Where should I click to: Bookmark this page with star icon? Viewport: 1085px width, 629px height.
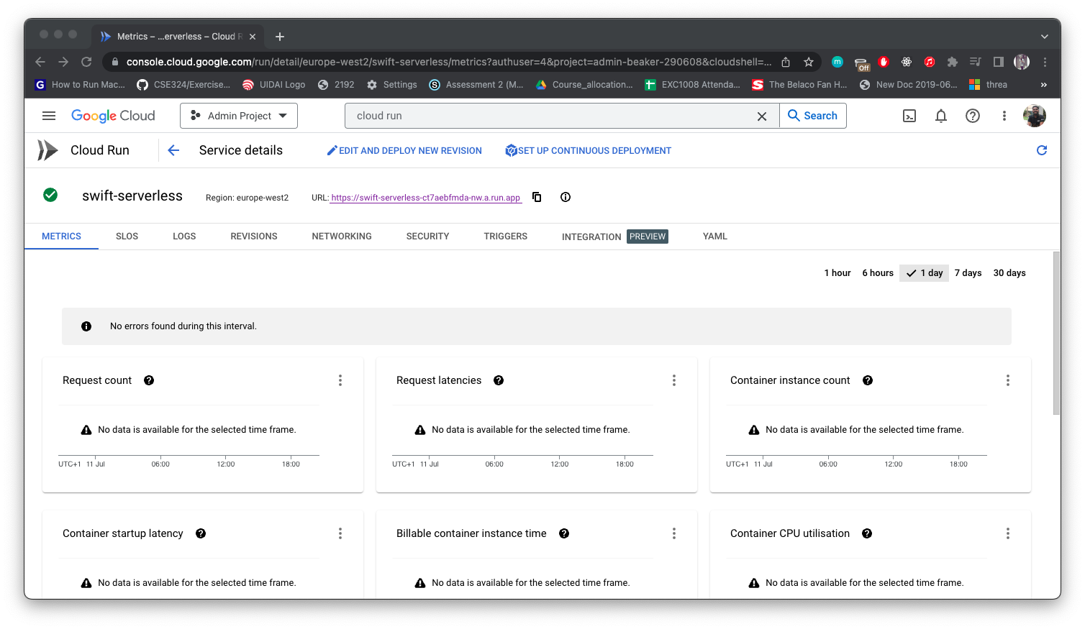809,62
